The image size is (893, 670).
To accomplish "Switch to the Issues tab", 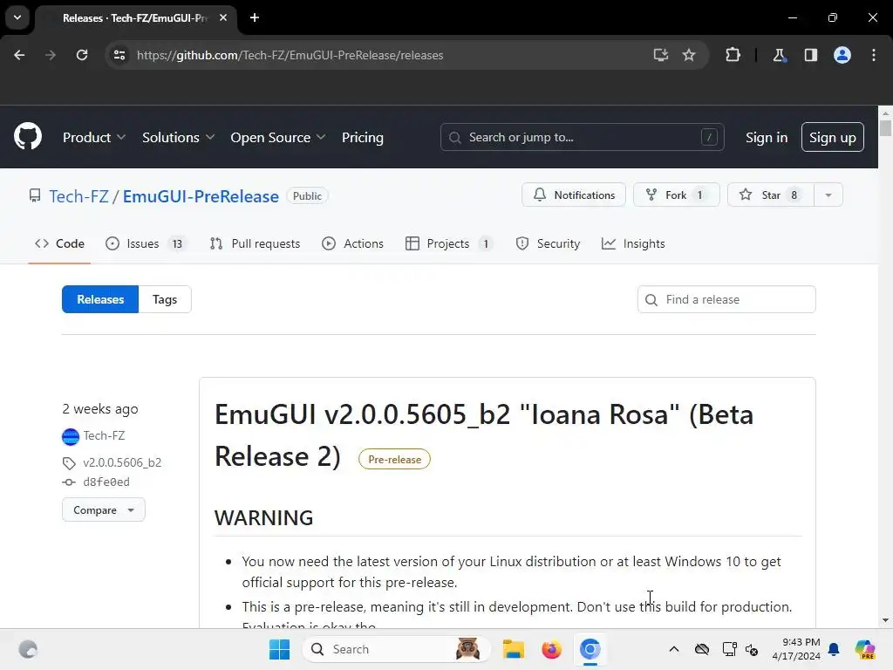I will [146, 244].
